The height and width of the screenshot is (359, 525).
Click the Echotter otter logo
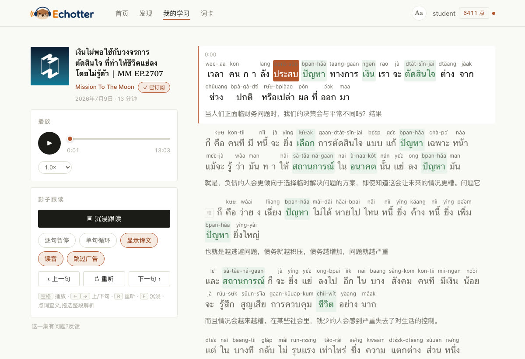pyautogui.click(x=62, y=14)
